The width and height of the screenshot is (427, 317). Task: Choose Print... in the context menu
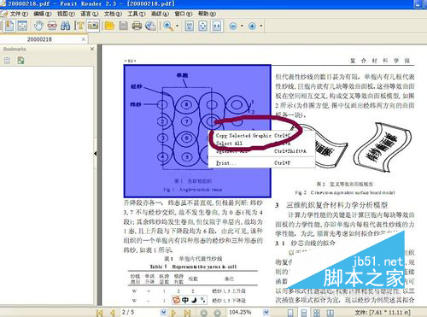226,163
